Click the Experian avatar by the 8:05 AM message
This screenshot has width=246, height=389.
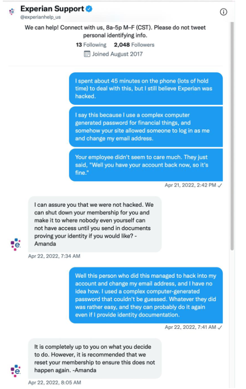15,371
